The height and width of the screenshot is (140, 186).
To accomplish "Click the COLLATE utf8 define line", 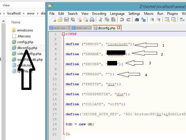I will [95, 104].
